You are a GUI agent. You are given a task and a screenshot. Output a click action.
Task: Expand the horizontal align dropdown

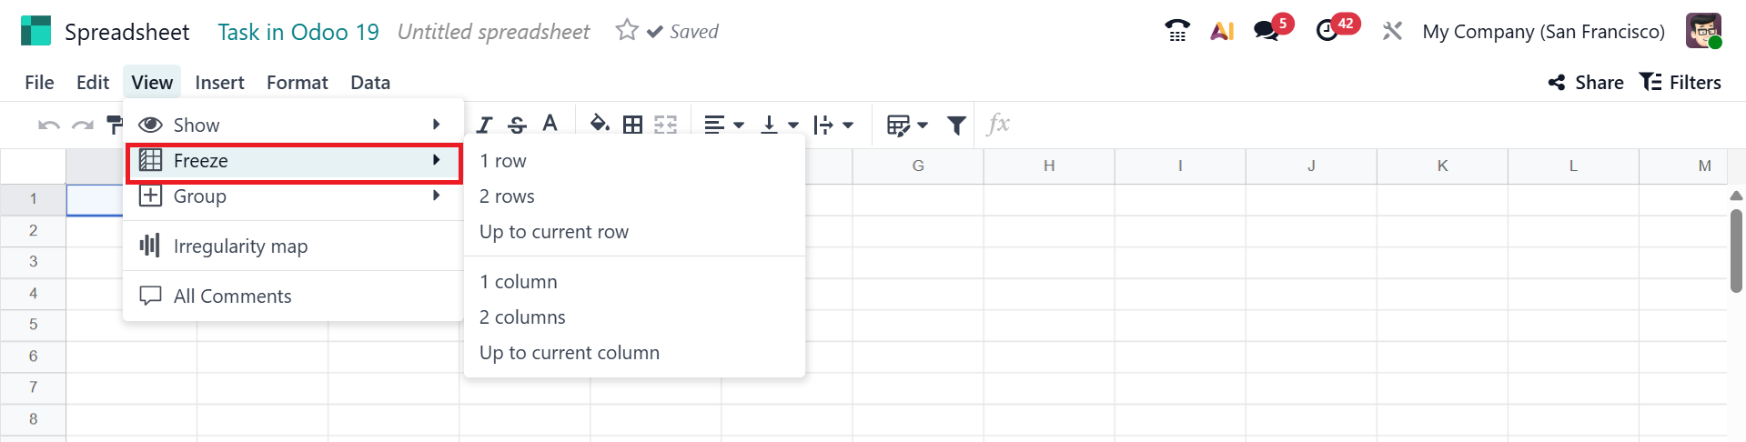click(x=724, y=125)
